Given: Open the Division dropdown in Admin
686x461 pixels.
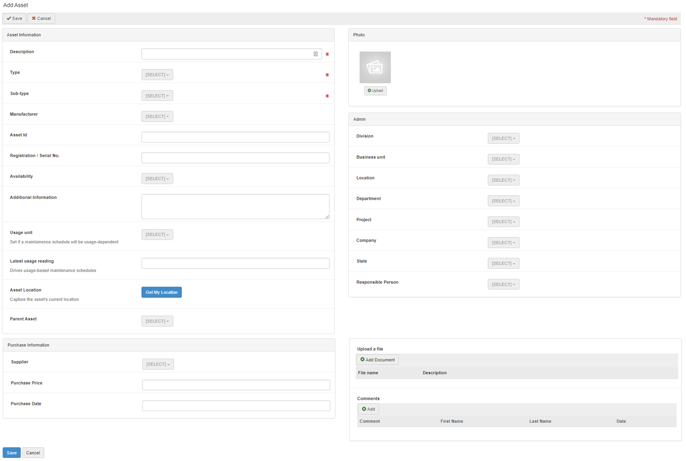Looking at the screenshot, I should pos(503,139).
